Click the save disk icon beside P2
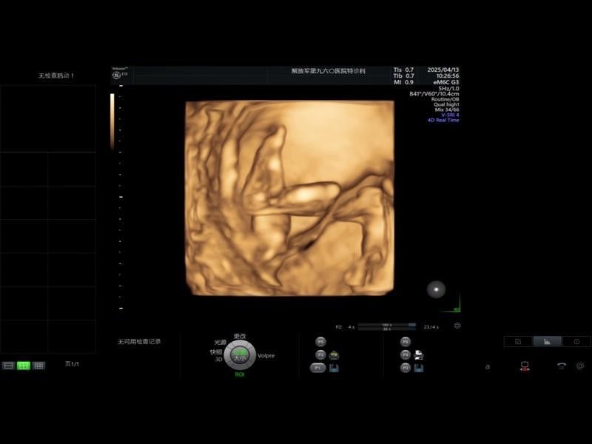This screenshot has width=592, height=444. (x=419, y=368)
